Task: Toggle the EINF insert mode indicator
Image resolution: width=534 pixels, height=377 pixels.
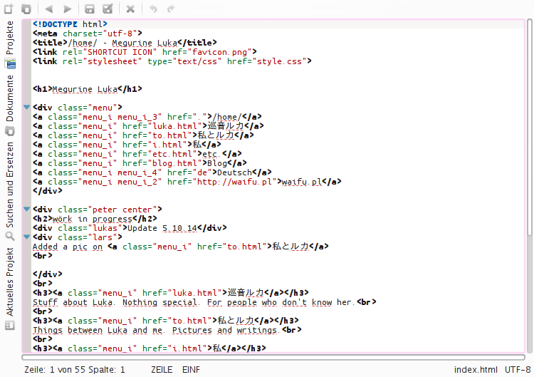Action: click(191, 370)
